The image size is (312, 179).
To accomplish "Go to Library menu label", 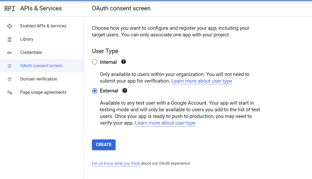I will (x=27, y=39).
